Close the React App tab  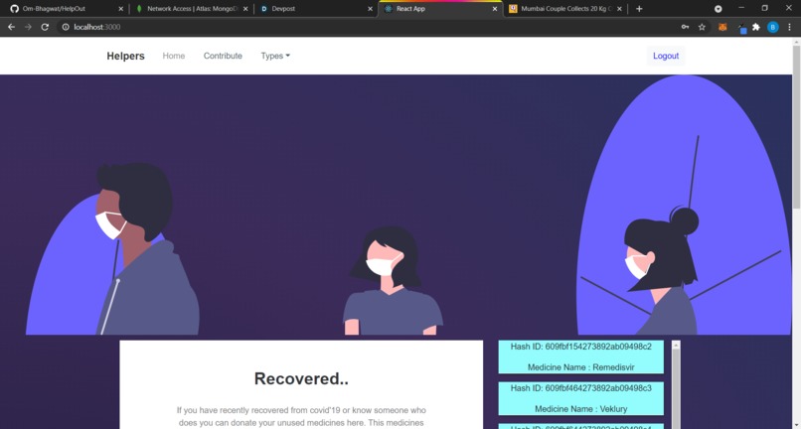click(x=495, y=9)
